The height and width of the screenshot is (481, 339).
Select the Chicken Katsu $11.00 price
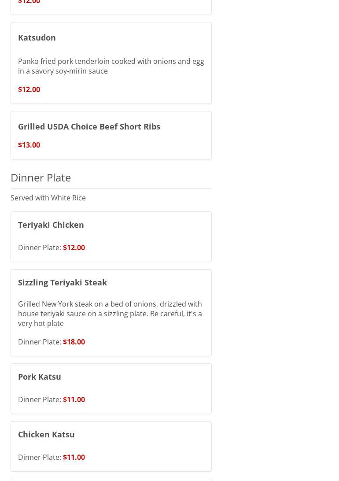[x=74, y=457]
